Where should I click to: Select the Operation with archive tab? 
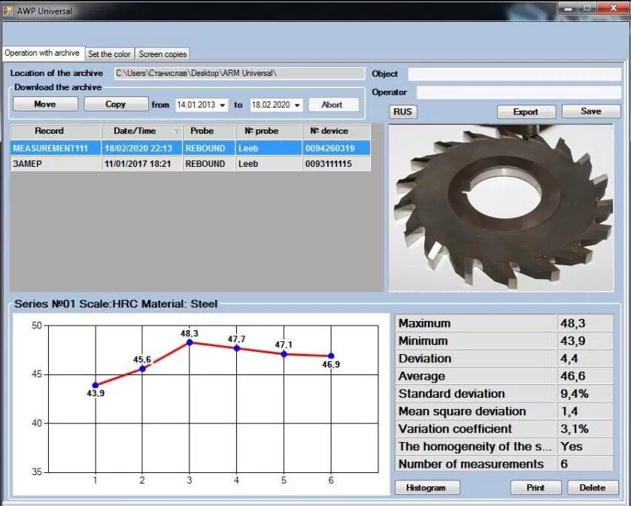pyautogui.click(x=42, y=53)
